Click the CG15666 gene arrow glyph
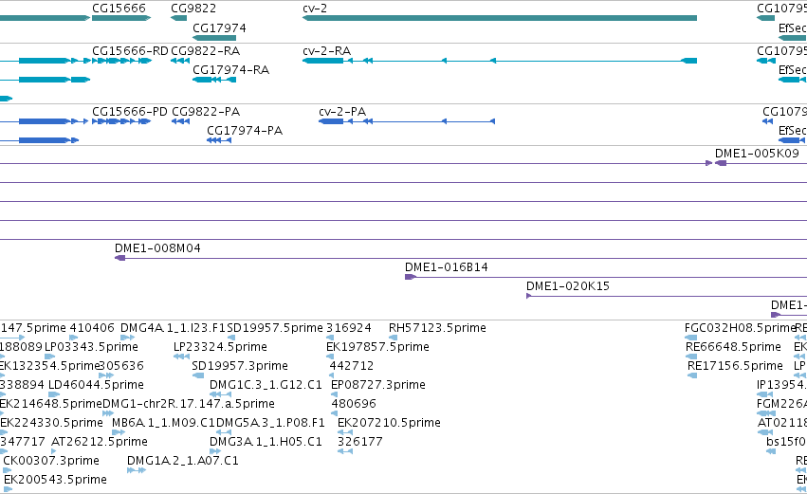The width and height of the screenshot is (807, 494). (121, 18)
